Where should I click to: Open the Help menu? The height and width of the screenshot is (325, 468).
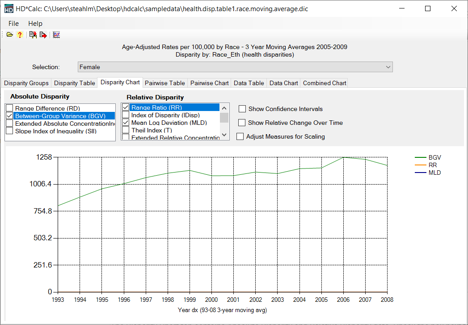(35, 23)
